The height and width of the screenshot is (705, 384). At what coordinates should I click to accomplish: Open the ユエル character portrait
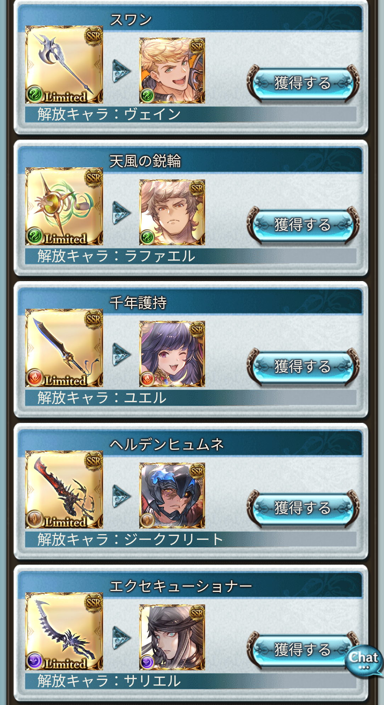tap(172, 354)
